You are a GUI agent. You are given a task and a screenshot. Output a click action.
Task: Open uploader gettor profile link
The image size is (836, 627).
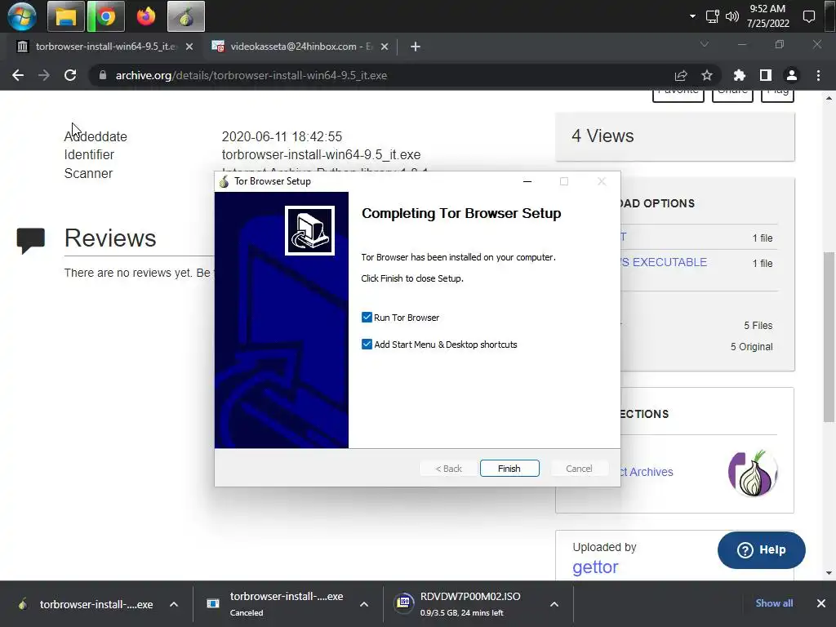[595, 567]
